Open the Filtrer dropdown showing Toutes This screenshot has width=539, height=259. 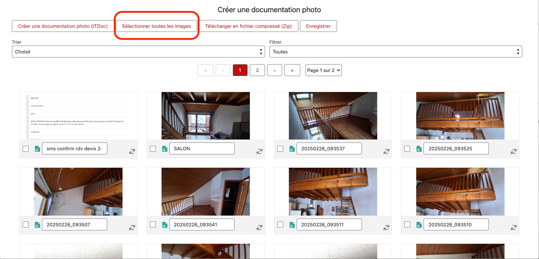point(396,52)
